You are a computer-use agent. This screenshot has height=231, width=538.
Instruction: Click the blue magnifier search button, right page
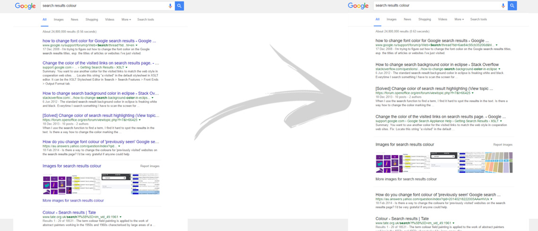point(512,6)
